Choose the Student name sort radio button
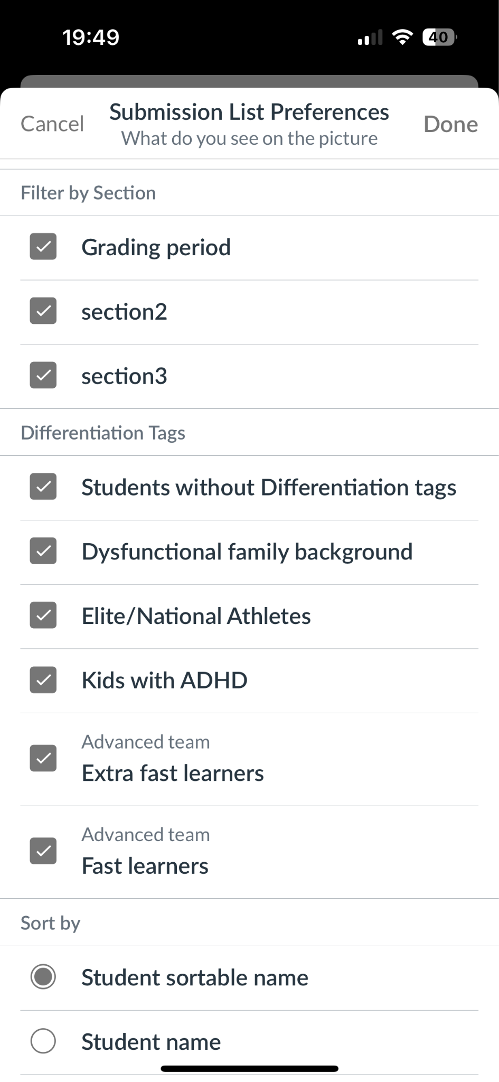Viewport: 499px width, 1082px height. pos(43,1041)
